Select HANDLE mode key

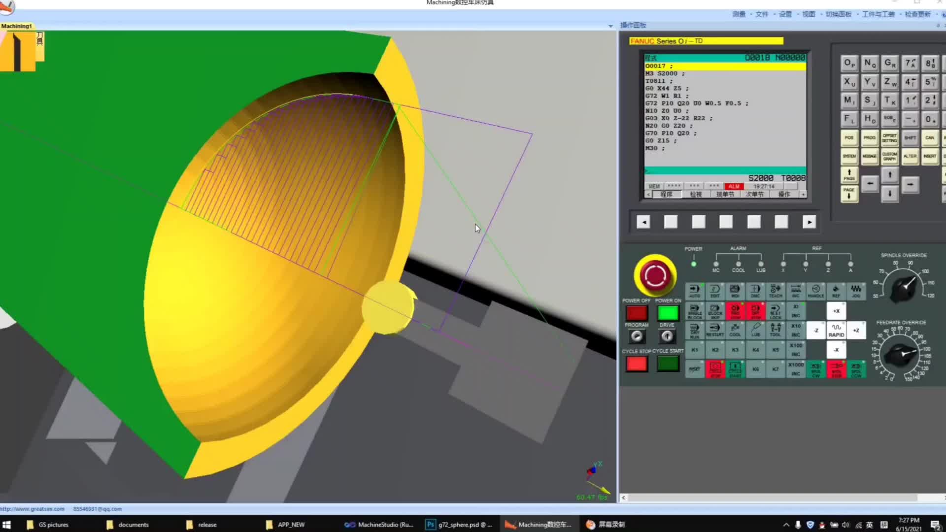coord(816,291)
